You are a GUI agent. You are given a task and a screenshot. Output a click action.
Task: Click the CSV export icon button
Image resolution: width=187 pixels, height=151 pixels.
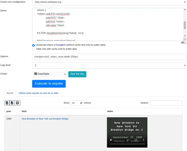click(x=7, y=103)
